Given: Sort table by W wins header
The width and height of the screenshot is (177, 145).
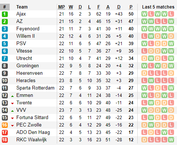Looking at the screenshot, I should point(71,7).
